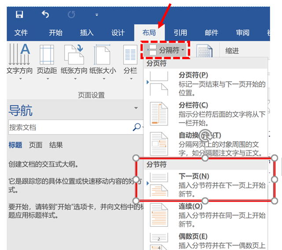Click the Redo icon
Viewport: 282px width, 250px height.
click(x=71, y=15)
